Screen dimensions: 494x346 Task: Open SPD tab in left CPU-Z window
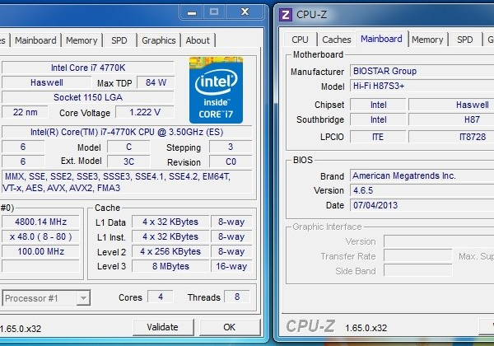[x=119, y=40]
